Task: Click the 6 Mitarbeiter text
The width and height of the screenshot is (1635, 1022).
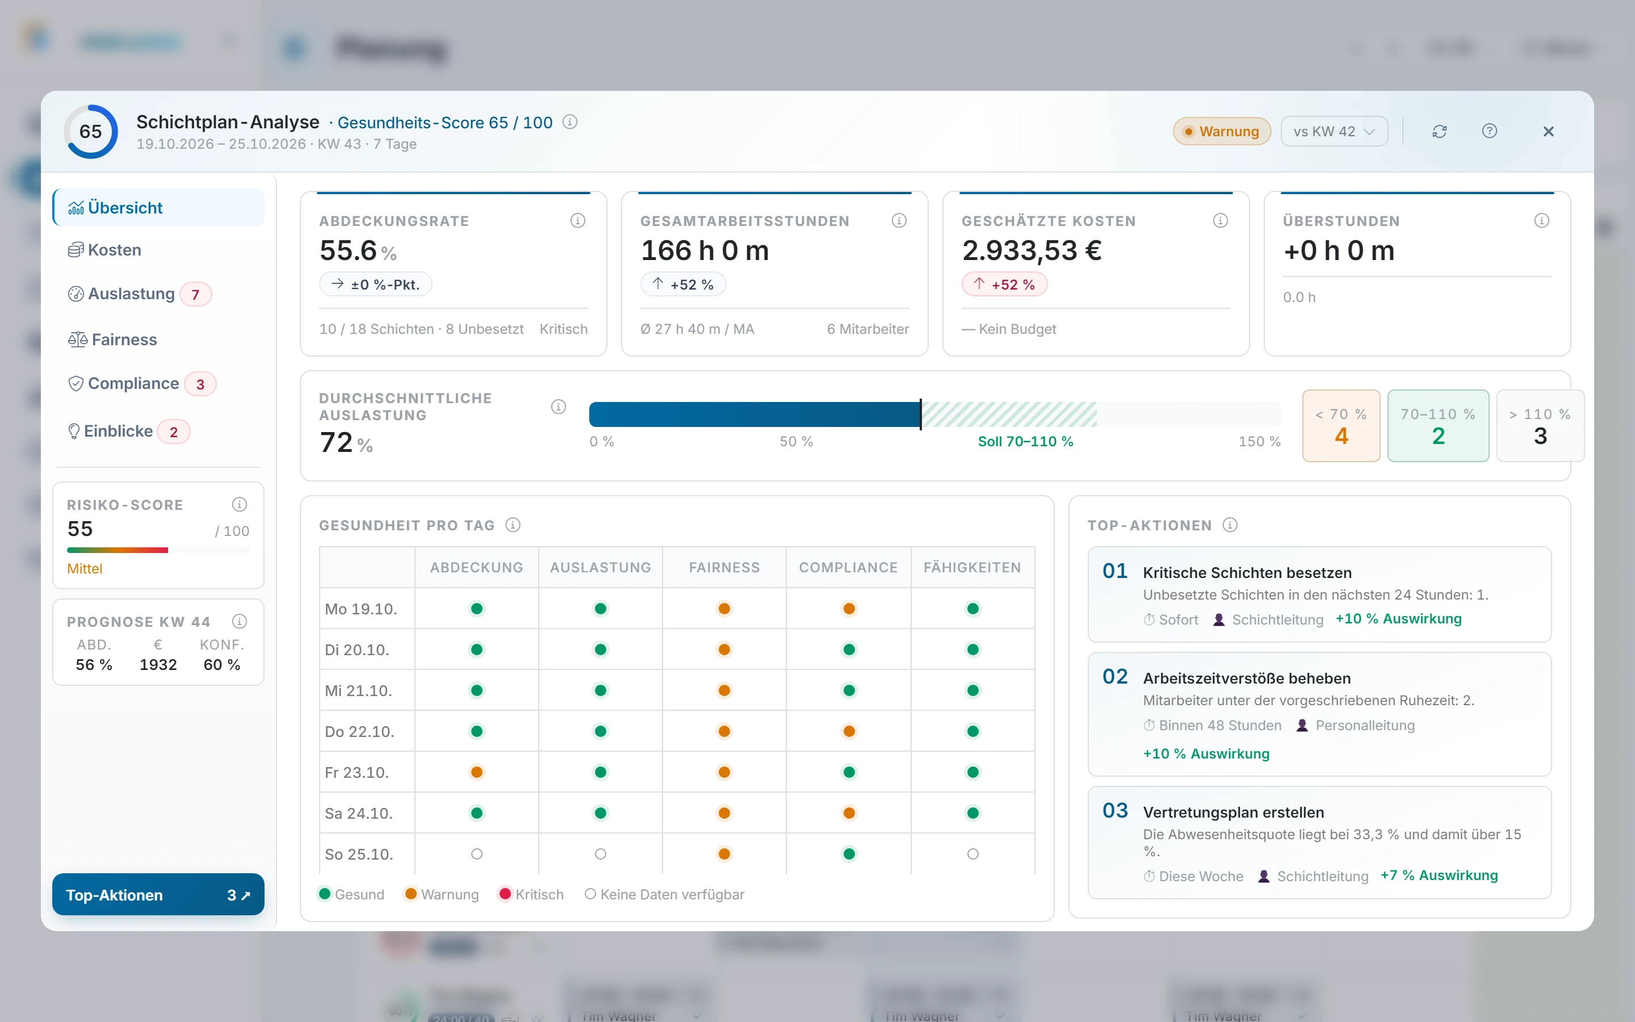Action: click(867, 329)
